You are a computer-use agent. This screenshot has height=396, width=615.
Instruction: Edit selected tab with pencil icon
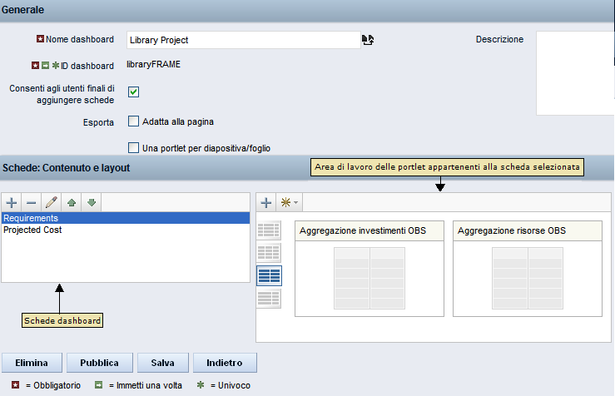click(52, 203)
